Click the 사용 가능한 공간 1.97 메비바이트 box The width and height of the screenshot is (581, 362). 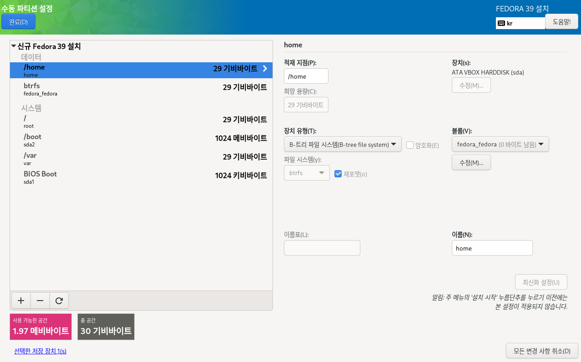[40, 327]
